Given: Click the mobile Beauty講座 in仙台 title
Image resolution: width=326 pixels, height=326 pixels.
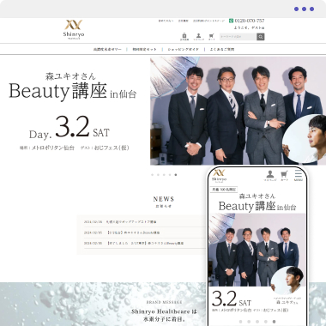Looking at the screenshot, I should 257,206.
